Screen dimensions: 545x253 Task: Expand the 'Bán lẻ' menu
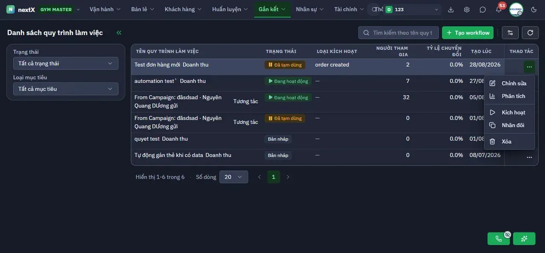tap(143, 9)
